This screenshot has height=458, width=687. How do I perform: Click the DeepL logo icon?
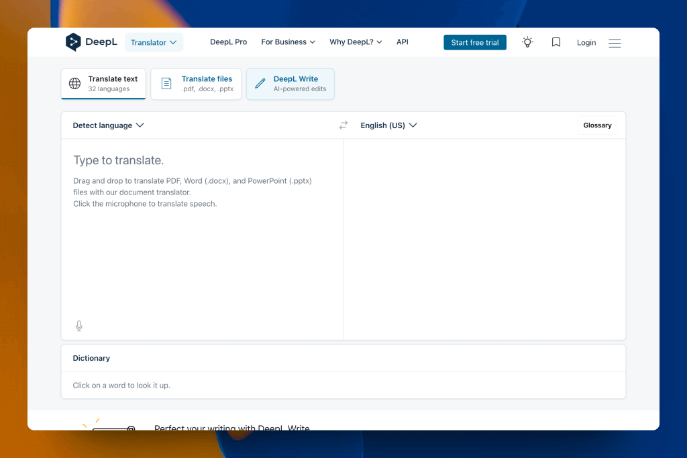(73, 42)
